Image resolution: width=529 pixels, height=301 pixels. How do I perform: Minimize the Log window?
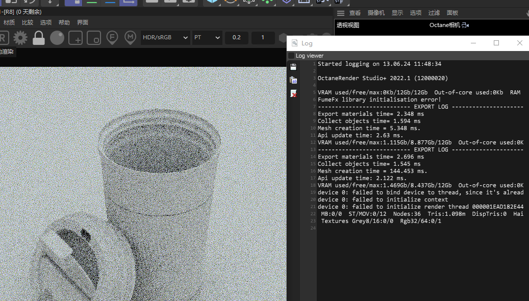point(473,43)
